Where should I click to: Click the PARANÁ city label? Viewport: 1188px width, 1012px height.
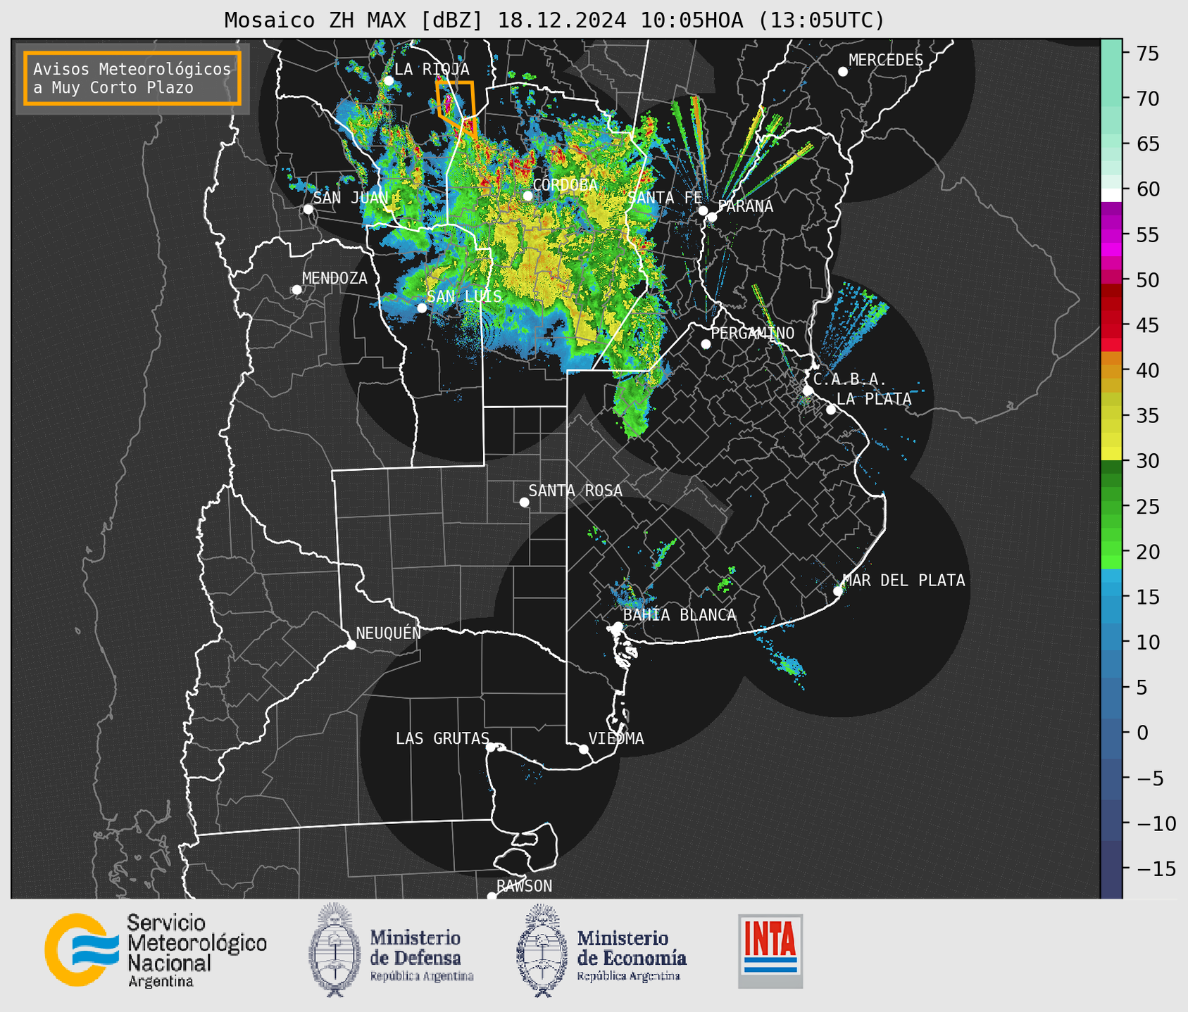click(745, 206)
